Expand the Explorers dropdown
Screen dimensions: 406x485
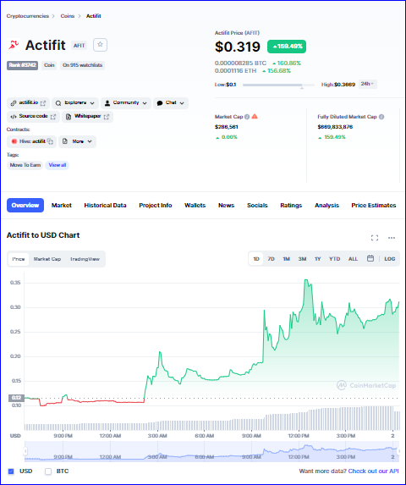pos(75,103)
